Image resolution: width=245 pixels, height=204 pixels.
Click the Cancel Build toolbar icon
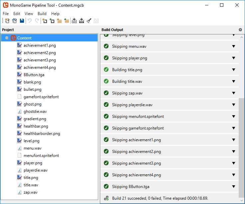tap(96, 21)
